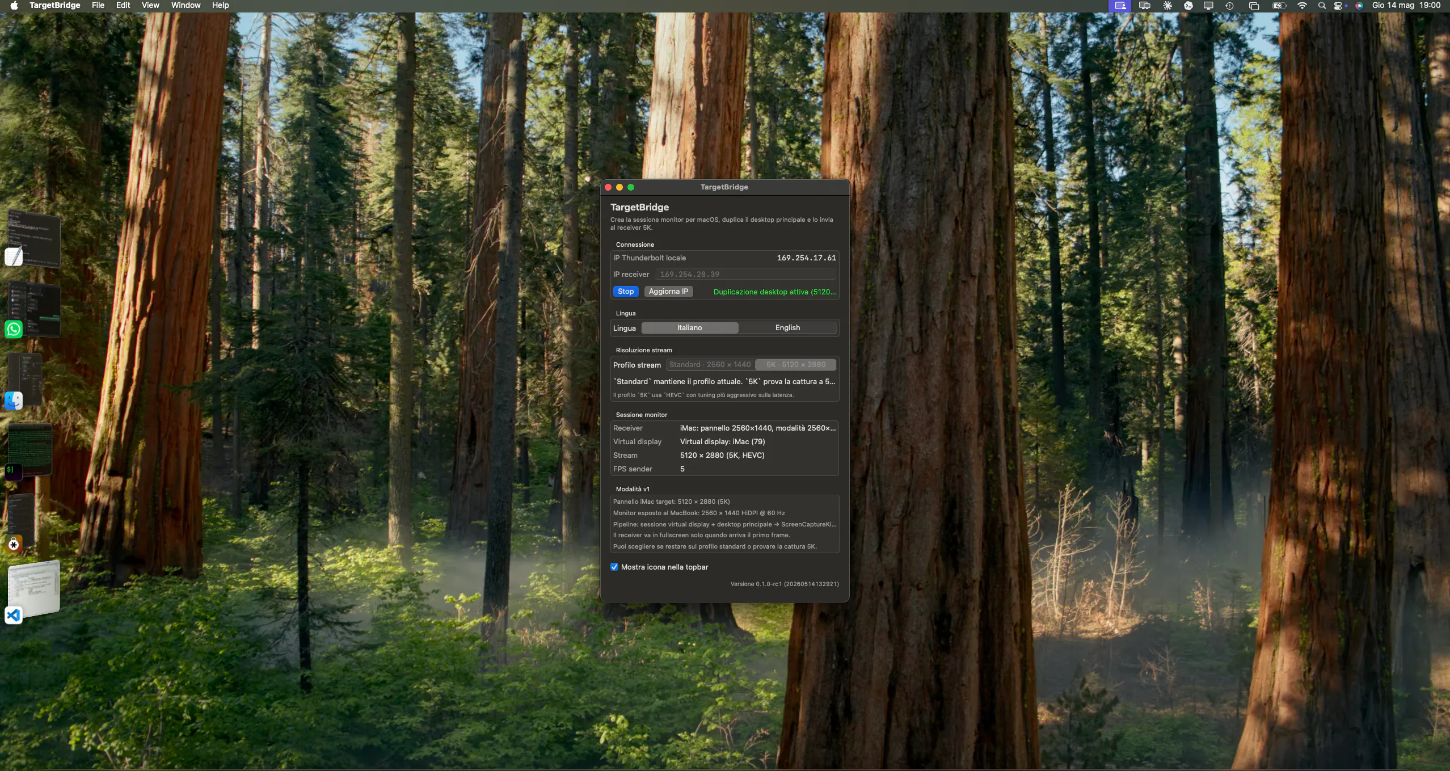The width and height of the screenshot is (1450, 771).
Task: Open the terminal prompt menu bar icon
Action: 1188,6
